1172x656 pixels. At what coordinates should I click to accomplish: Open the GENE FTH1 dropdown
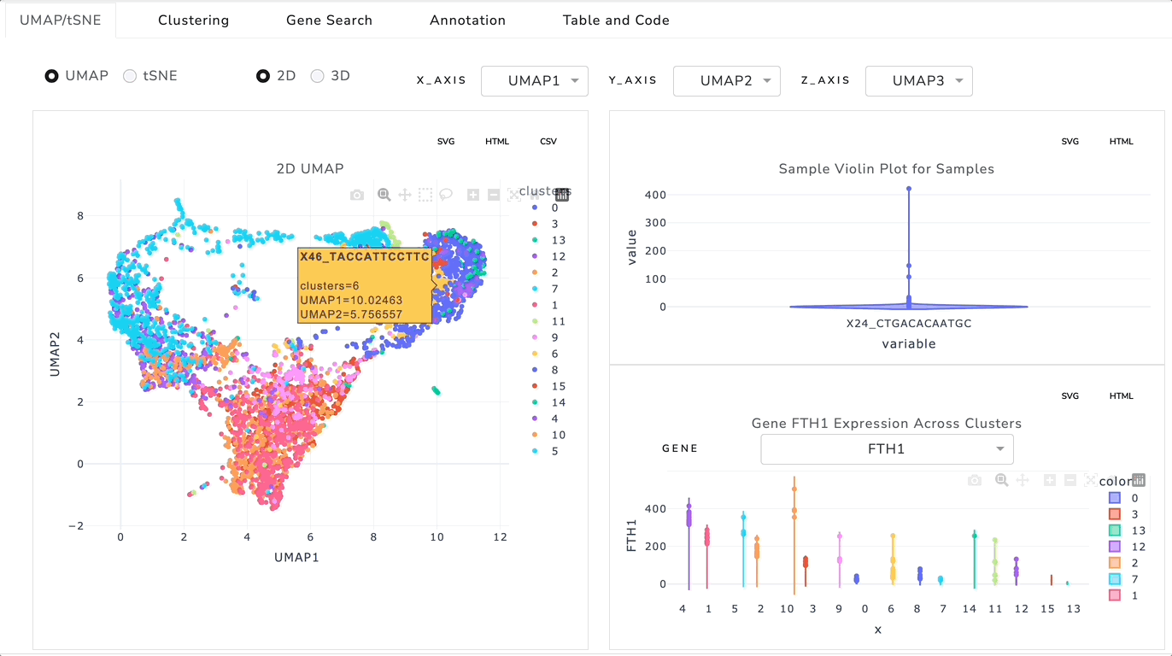pos(887,449)
